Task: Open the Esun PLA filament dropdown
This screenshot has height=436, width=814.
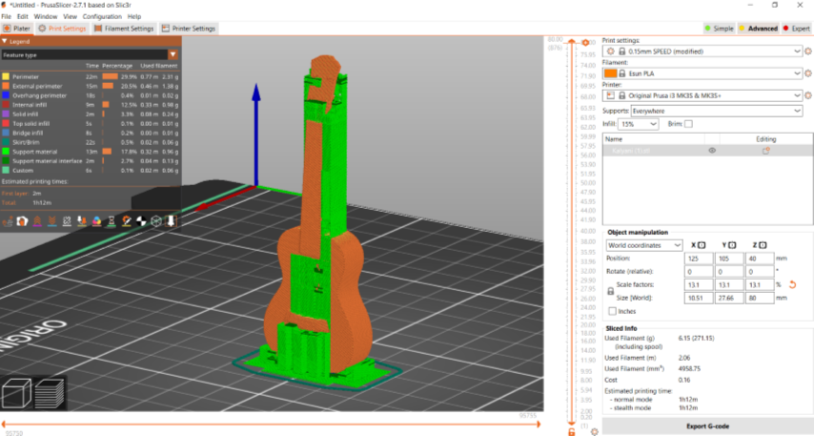Action: [x=702, y=73]
